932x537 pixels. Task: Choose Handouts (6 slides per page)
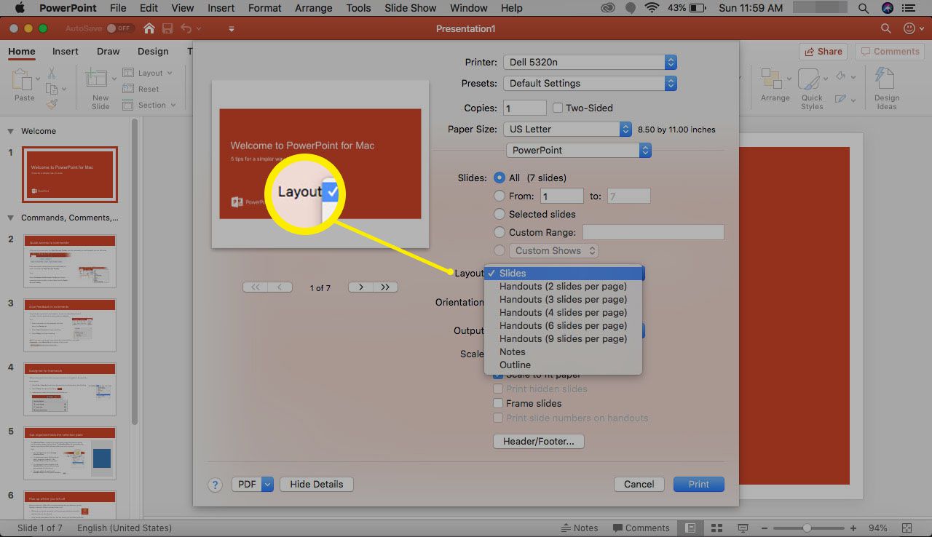pos(564,325)
